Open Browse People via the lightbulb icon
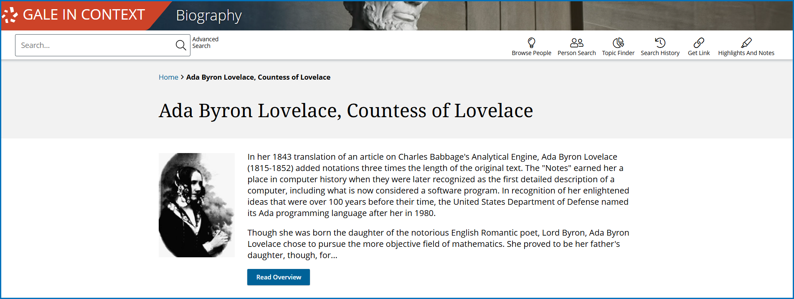The width and height of the screenshot is (794, 299). click(531, 43)
